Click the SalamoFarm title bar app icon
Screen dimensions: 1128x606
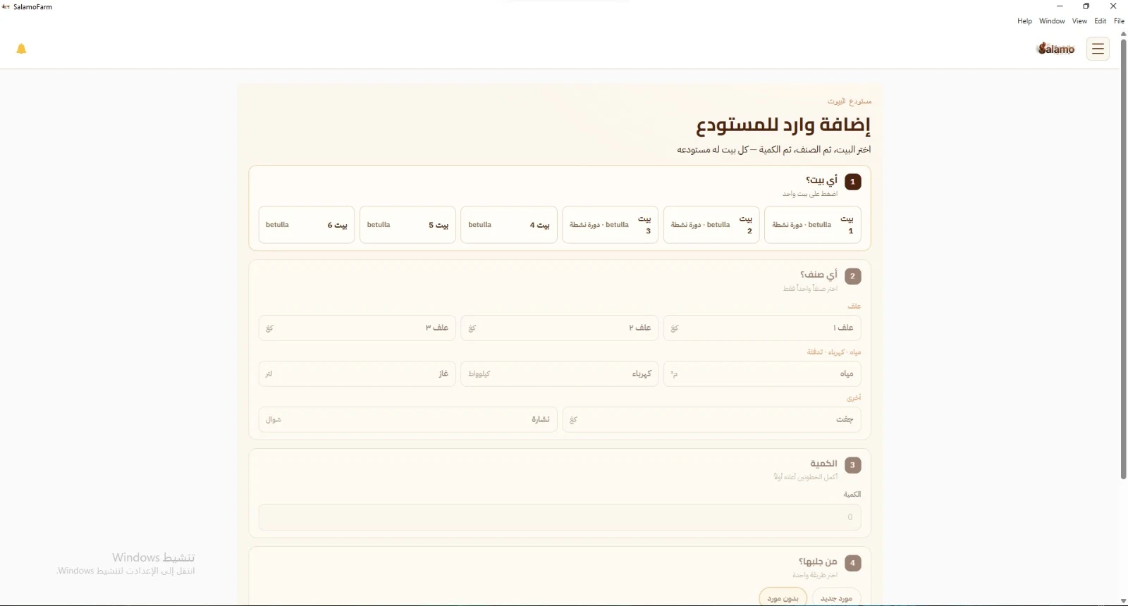6,7
